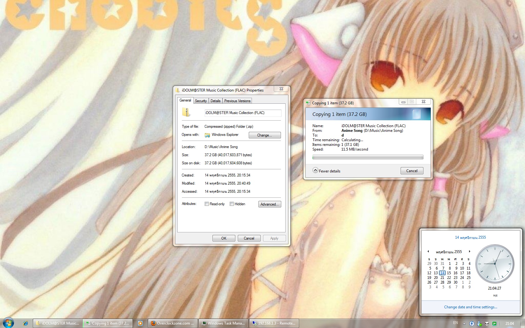Open the Details tab
Image resolution: width=525 pixels, height=328 pixels.
(215, 101)
